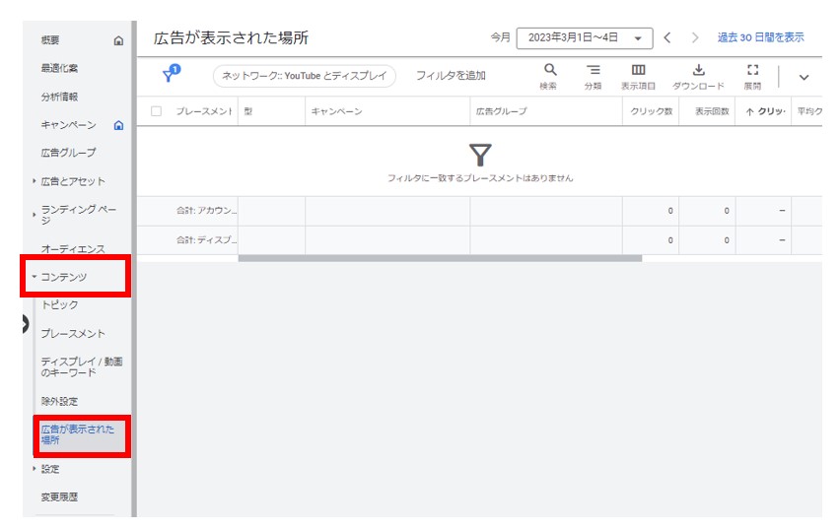This screenshot has height=529, width=840.
Task: Open 変更履歴 in the sidebar
Action: (x=59, y=496)
